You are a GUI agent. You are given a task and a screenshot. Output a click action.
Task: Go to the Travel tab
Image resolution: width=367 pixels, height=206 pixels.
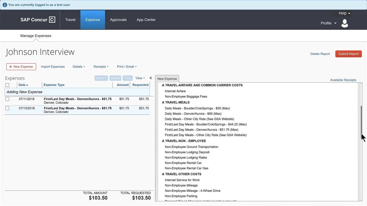click(70, 20)
